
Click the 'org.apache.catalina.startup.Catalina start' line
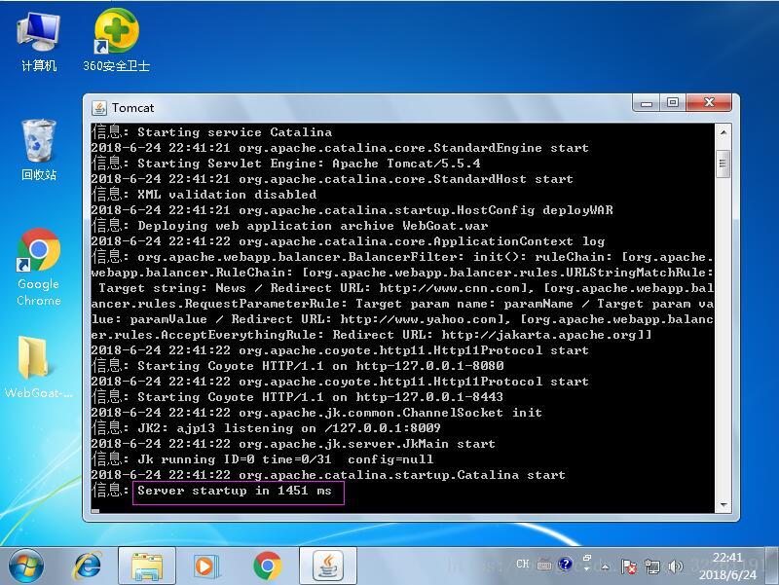(328, 475)
